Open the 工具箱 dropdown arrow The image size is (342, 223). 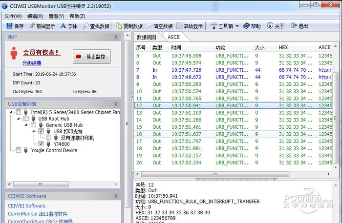point(237,26)
